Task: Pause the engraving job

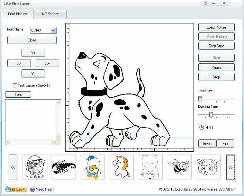Action: pos(216,67)
